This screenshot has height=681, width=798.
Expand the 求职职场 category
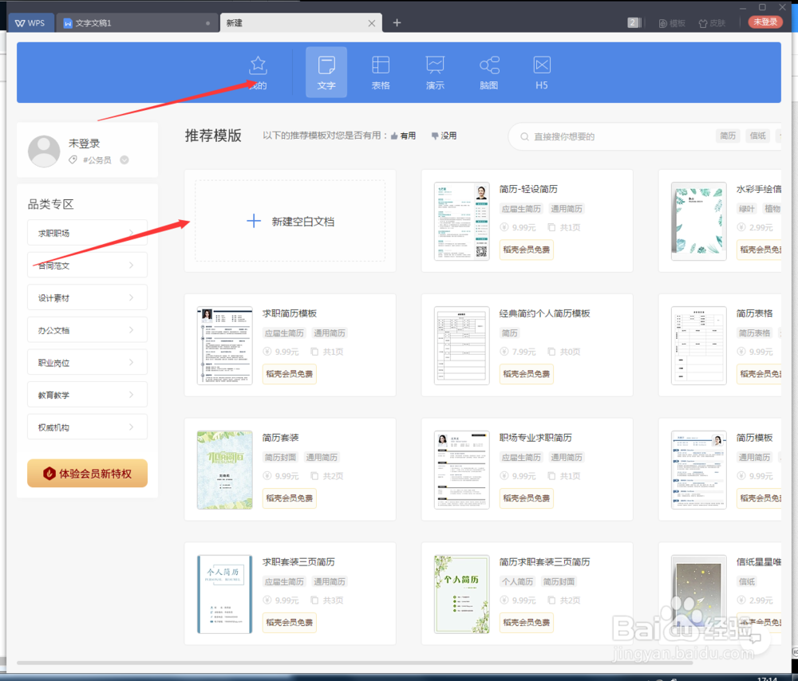point(87,232)
